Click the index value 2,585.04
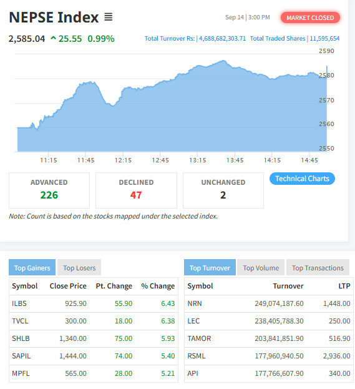Viewport: 355px width, 389px height. pyautogui.click(x=27, y=39)
